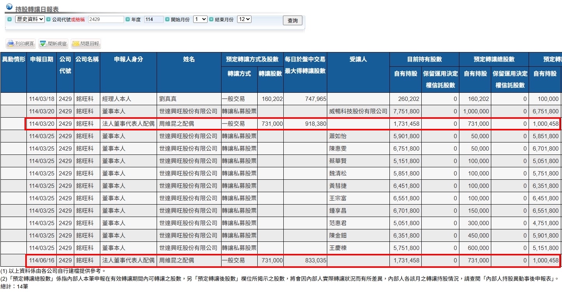Select the 威暢科技股份有限公司 transferee cell
562x302 pixels.
point(358,111)
